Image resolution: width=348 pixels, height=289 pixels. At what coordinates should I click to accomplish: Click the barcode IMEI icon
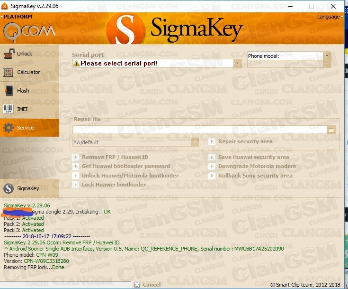[9, 109]
